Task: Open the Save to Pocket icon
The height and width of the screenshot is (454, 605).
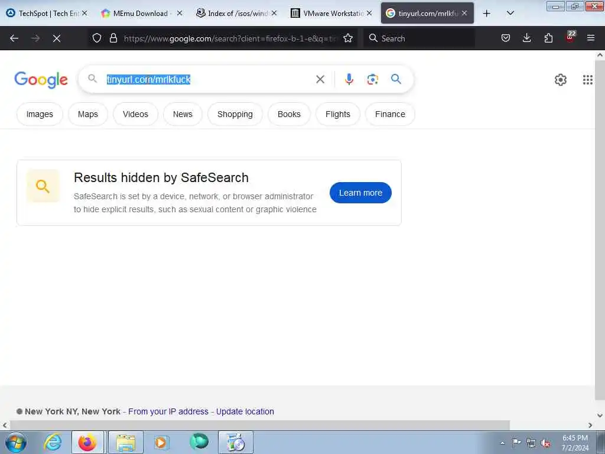Action: tap(506, 38)
